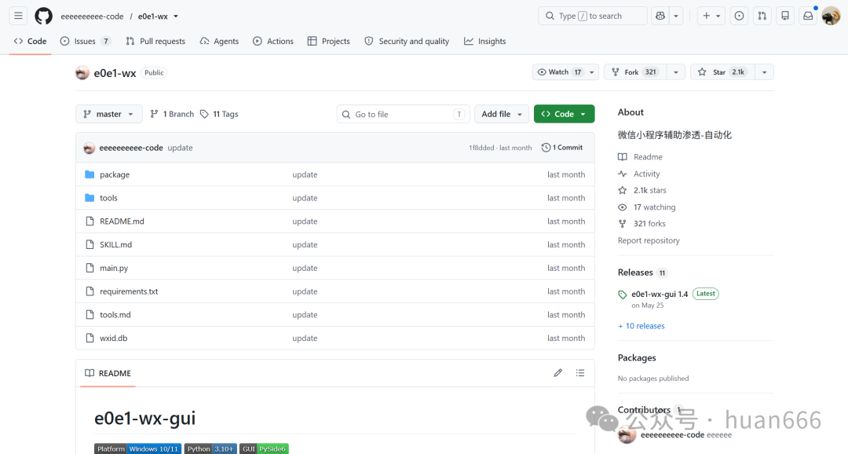Open the wxid.db file
The image size is (848, 454).
click(114, 339)
